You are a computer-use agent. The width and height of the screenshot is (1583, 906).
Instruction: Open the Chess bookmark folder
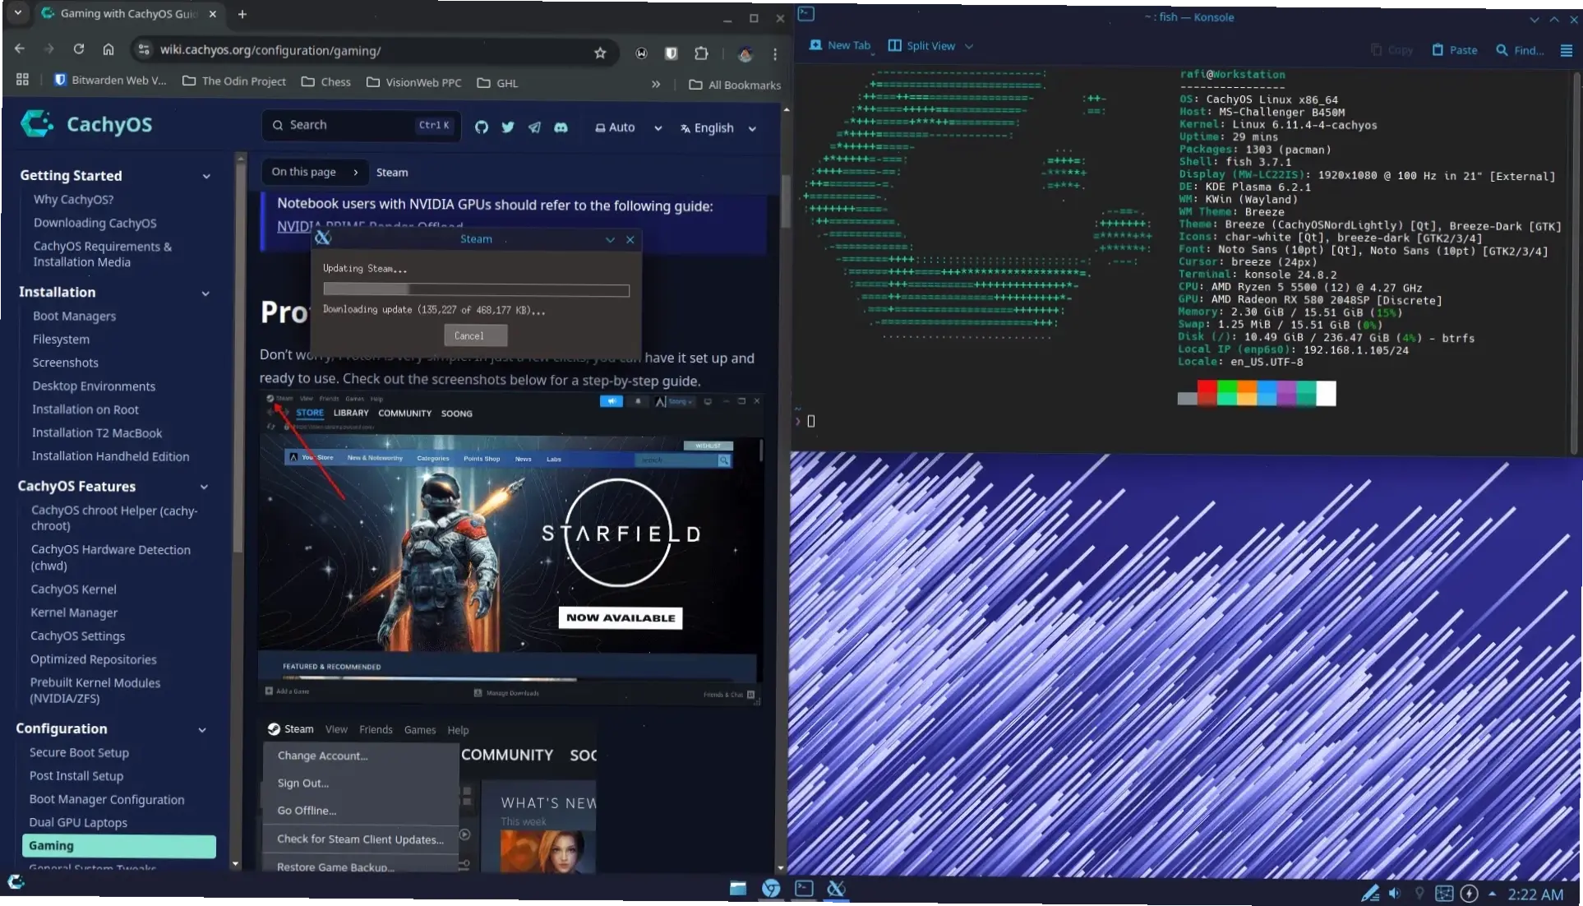click(326, 82)
